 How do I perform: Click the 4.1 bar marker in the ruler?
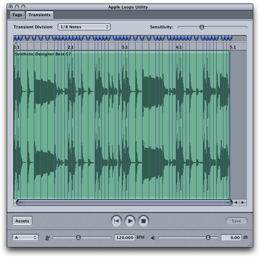pos(179,47)
